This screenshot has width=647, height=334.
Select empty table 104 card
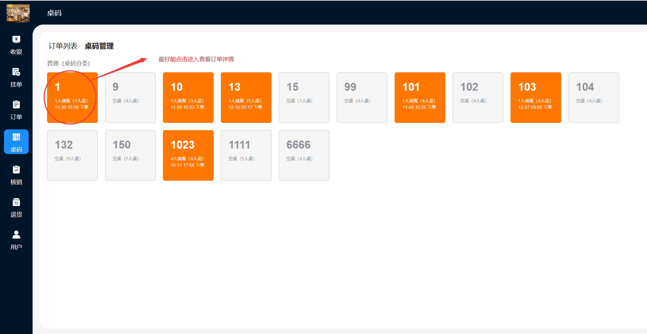point(594,98)
